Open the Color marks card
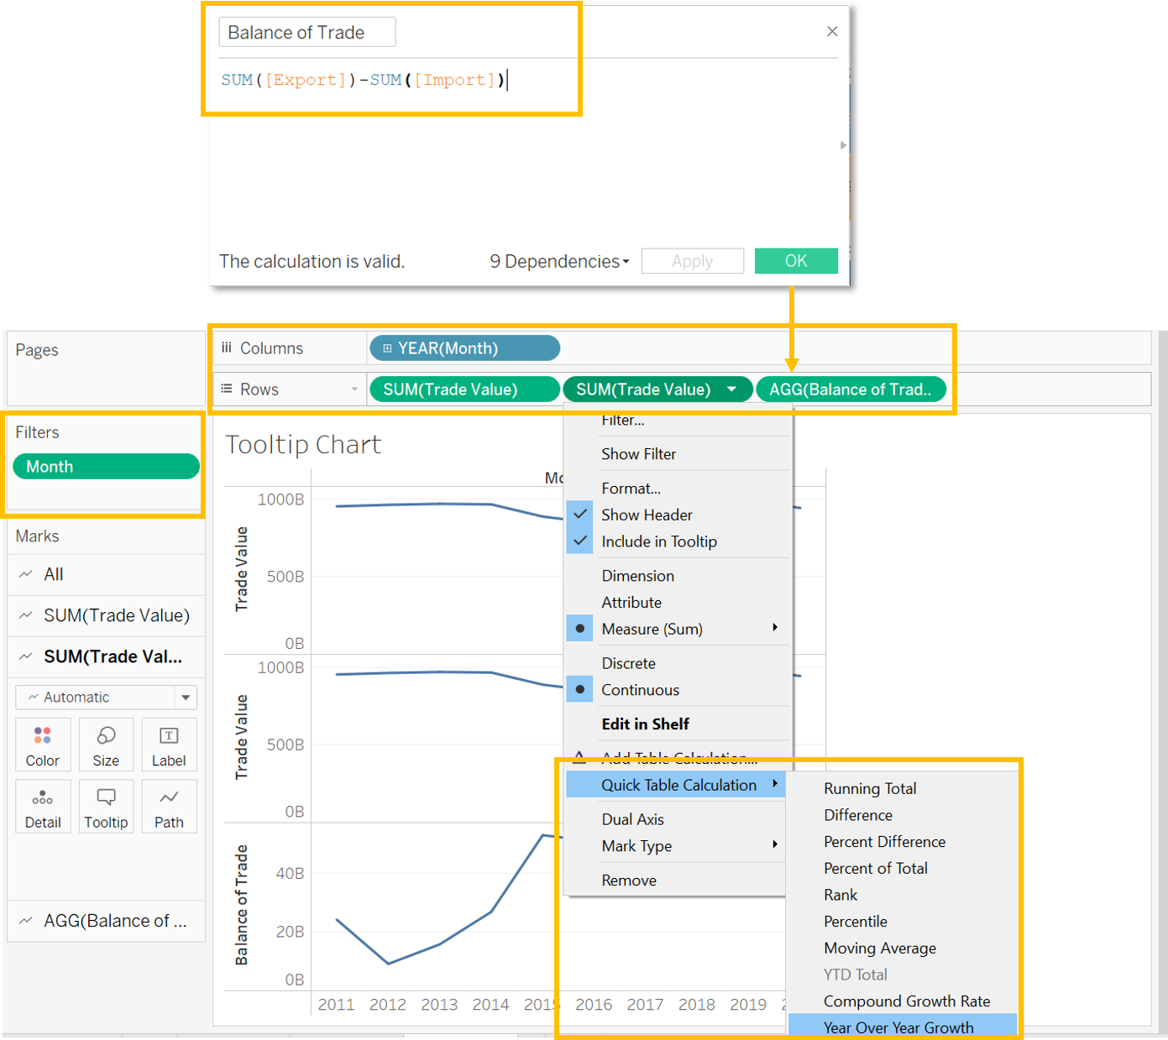The width and height of the screenshot is (1168, 1040). coord(43,745)
